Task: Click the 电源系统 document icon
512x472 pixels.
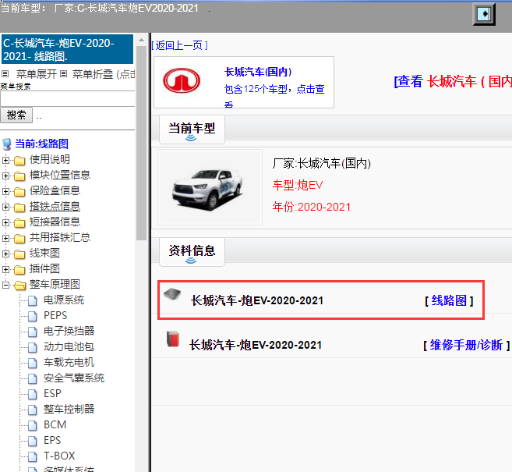Action: tap(32, 300)
